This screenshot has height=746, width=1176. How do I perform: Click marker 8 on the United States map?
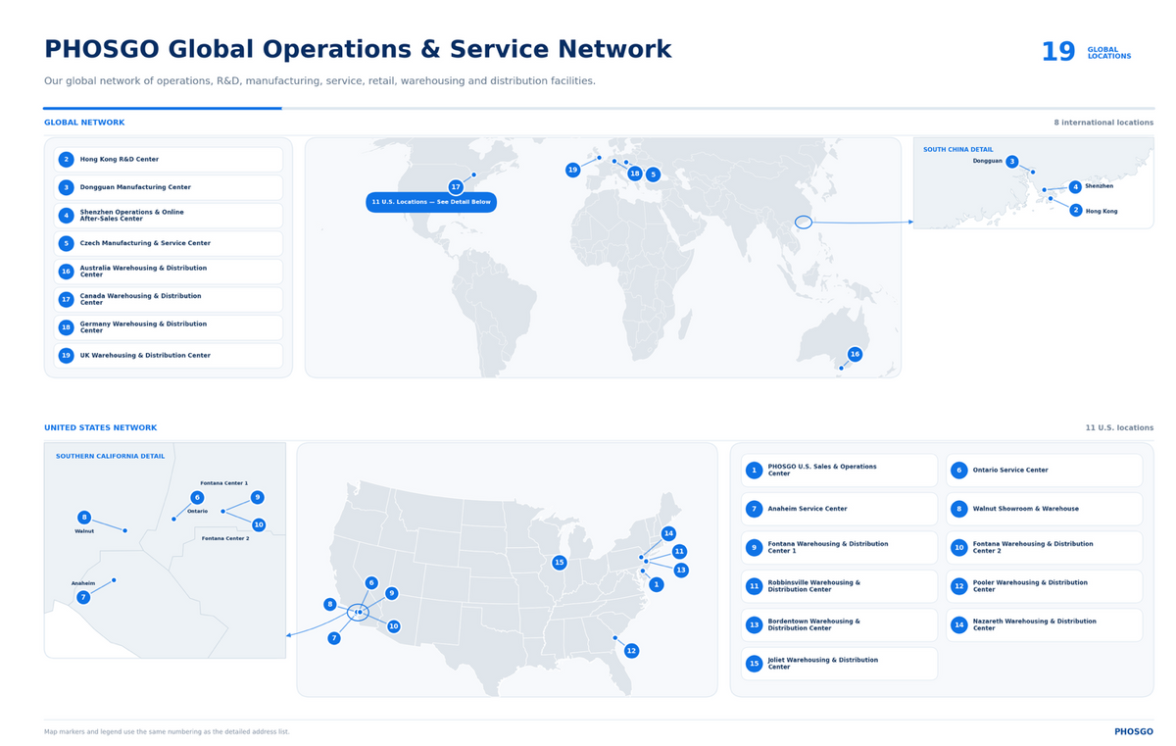tap(330, 605)
